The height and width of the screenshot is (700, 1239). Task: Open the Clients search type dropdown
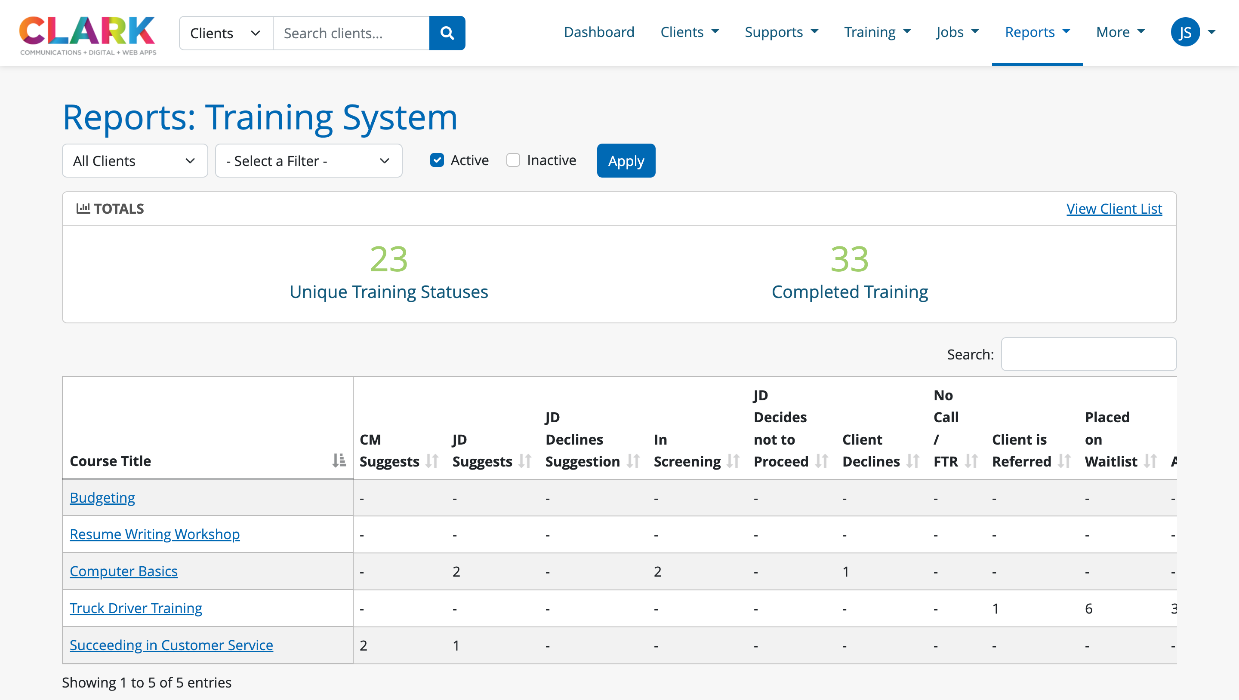(x=225, y=33)
